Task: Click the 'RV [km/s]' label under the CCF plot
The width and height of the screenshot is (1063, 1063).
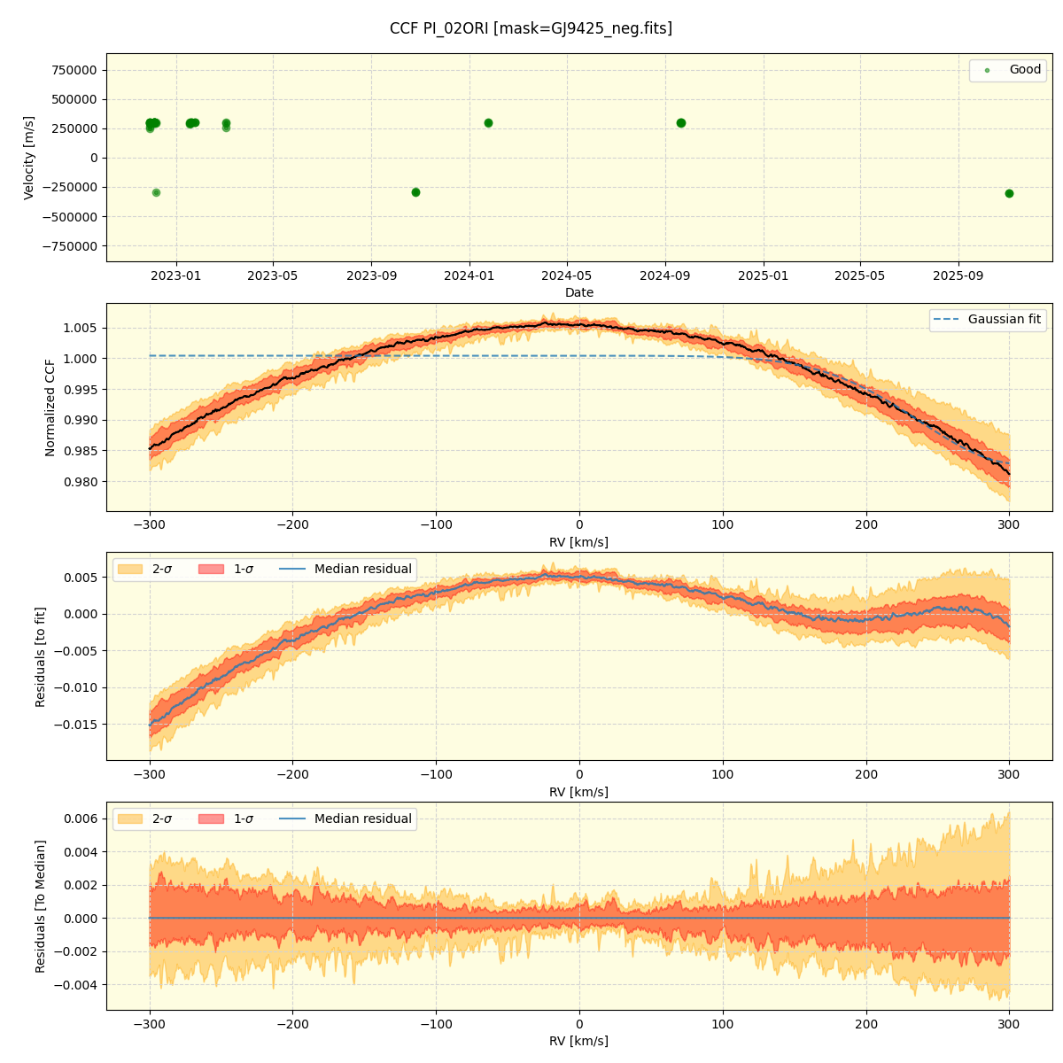Action: pos(579,542)
